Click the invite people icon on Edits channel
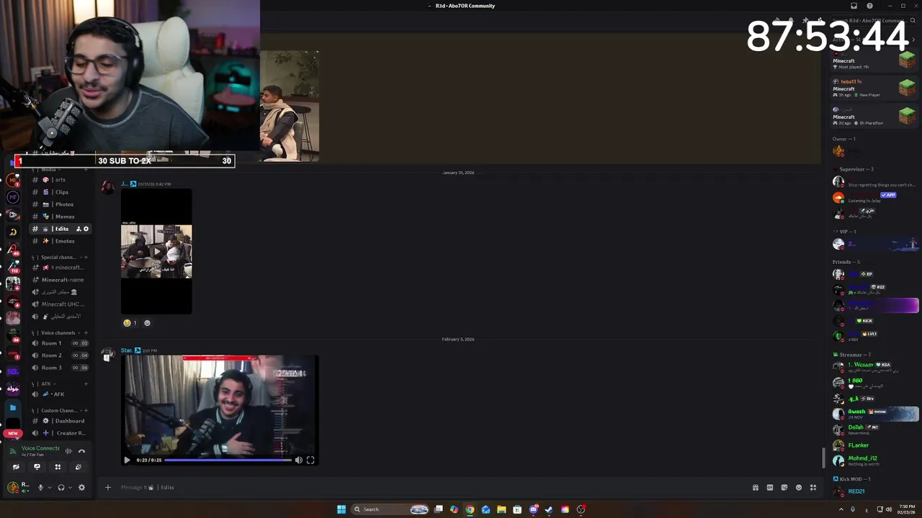 (x=79, y=229)
